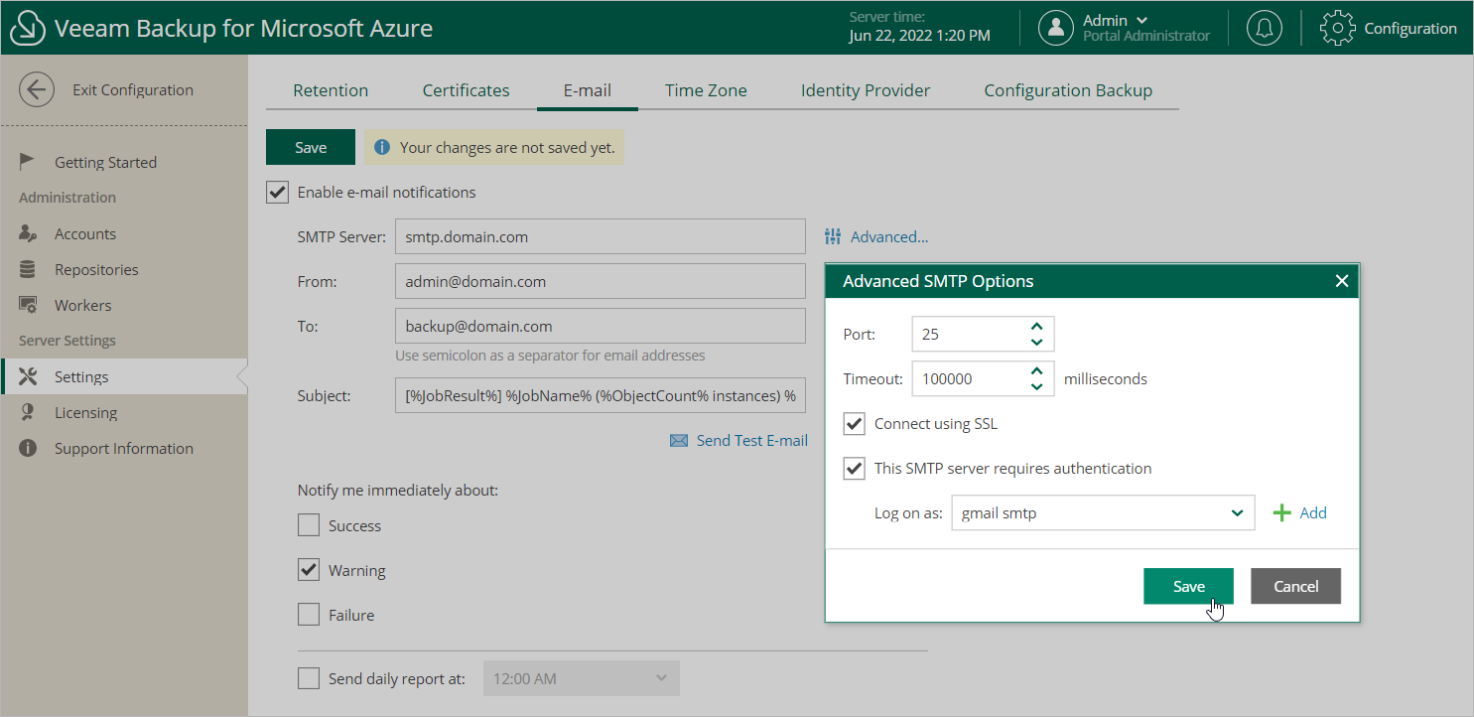Image resolution: width=1474 pixels, height=717 pixels.
Task: Toggle SMTP server requires authentication checkbox
Action: (x=854, y=468)
